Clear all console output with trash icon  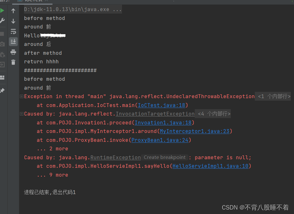click(x=13, y=62)
